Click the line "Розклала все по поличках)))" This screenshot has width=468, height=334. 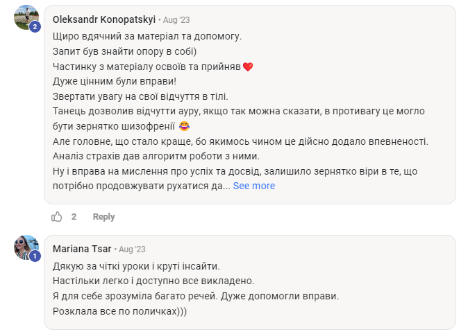tap(120, 311)
